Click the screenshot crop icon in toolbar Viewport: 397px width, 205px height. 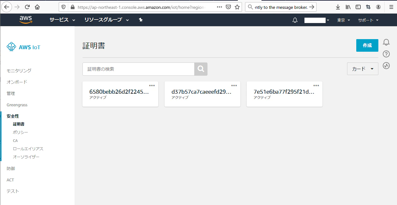pyautogui.click(x=368, y=7)
